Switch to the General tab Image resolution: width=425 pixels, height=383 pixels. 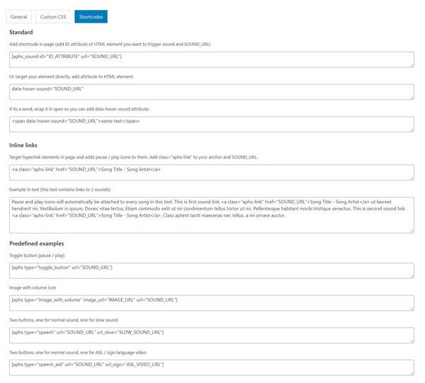click(x=18, y=16)
